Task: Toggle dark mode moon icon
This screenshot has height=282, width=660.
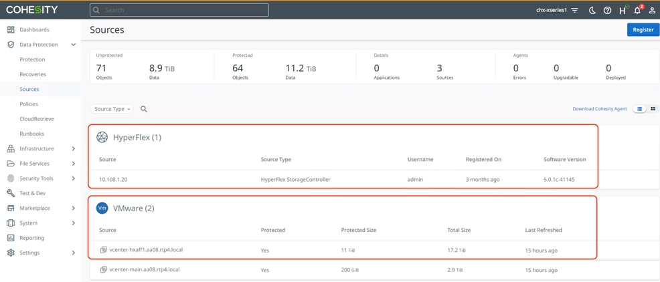Action: [592, 11]
